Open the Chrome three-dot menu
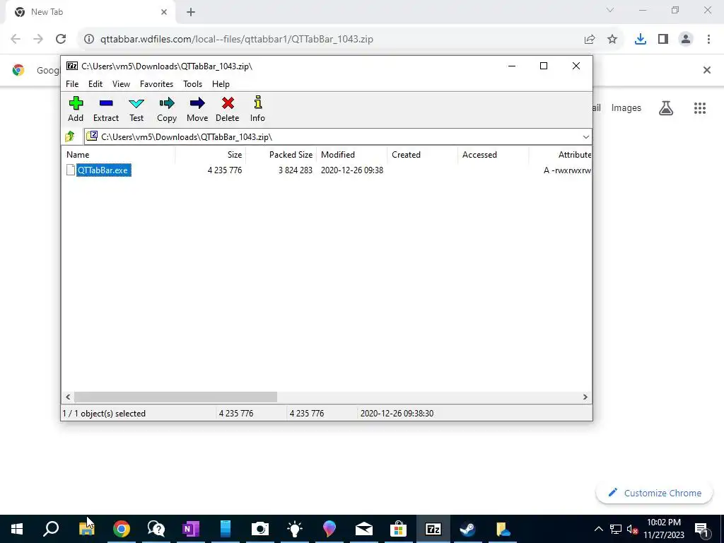 pos(708,40)
